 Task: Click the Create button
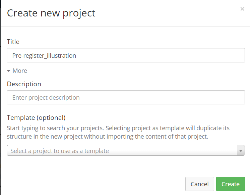click(x=230, y=184)
